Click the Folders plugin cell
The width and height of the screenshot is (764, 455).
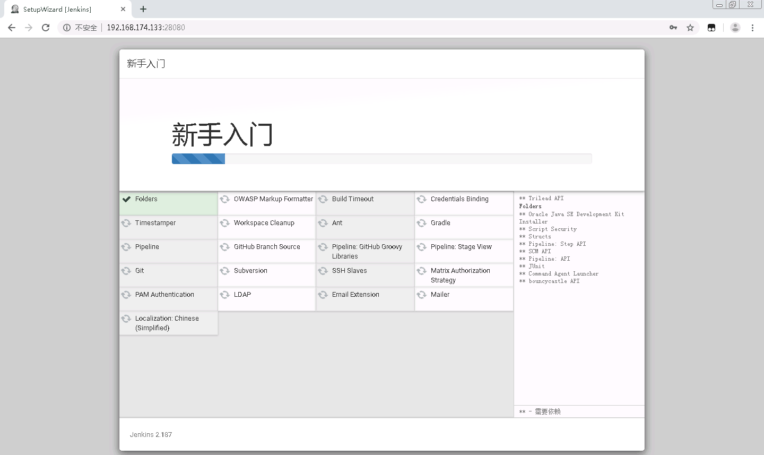click(169, 203)
